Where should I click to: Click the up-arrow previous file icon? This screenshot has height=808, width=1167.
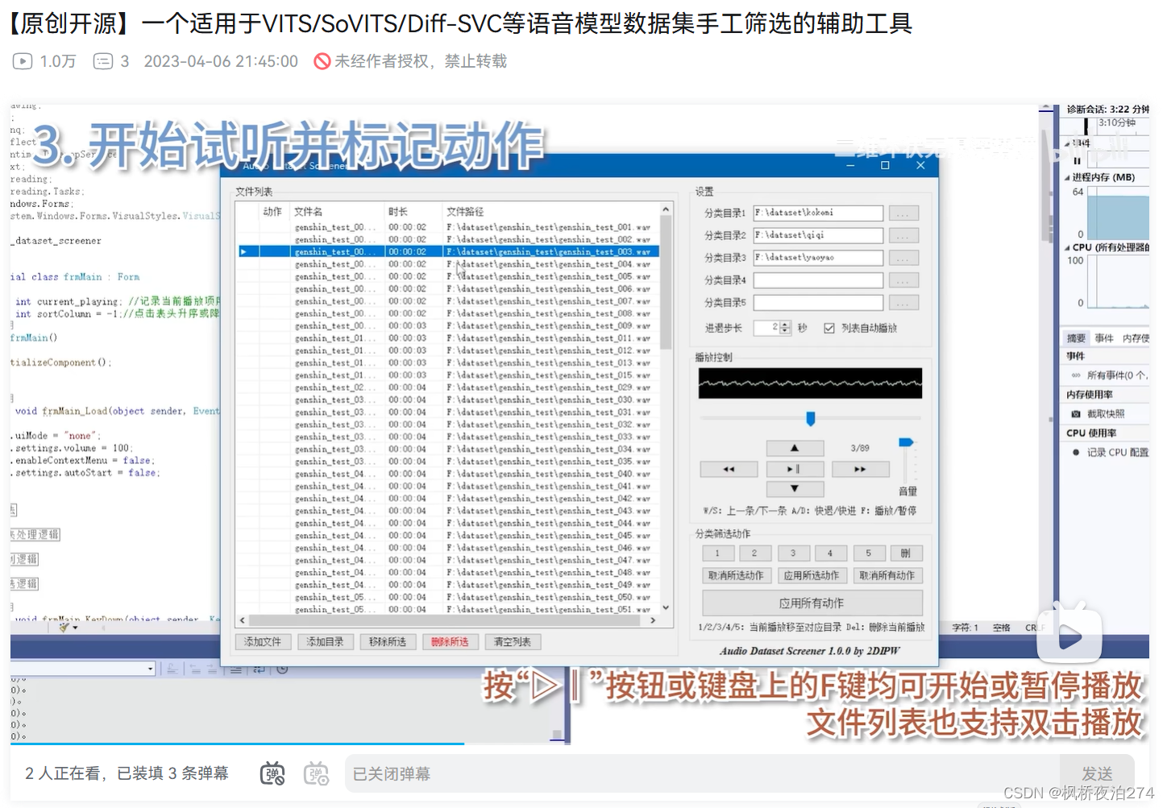pos(795,448)
